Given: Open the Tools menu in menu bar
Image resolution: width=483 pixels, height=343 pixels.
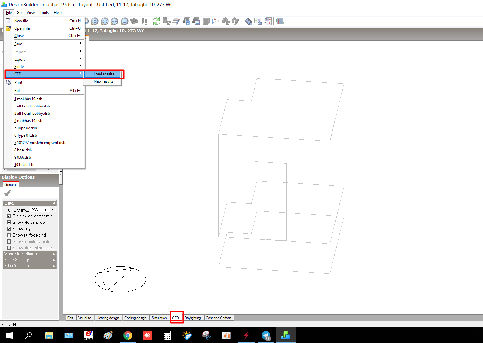Looking at the screenshot, I should [44, 13].
